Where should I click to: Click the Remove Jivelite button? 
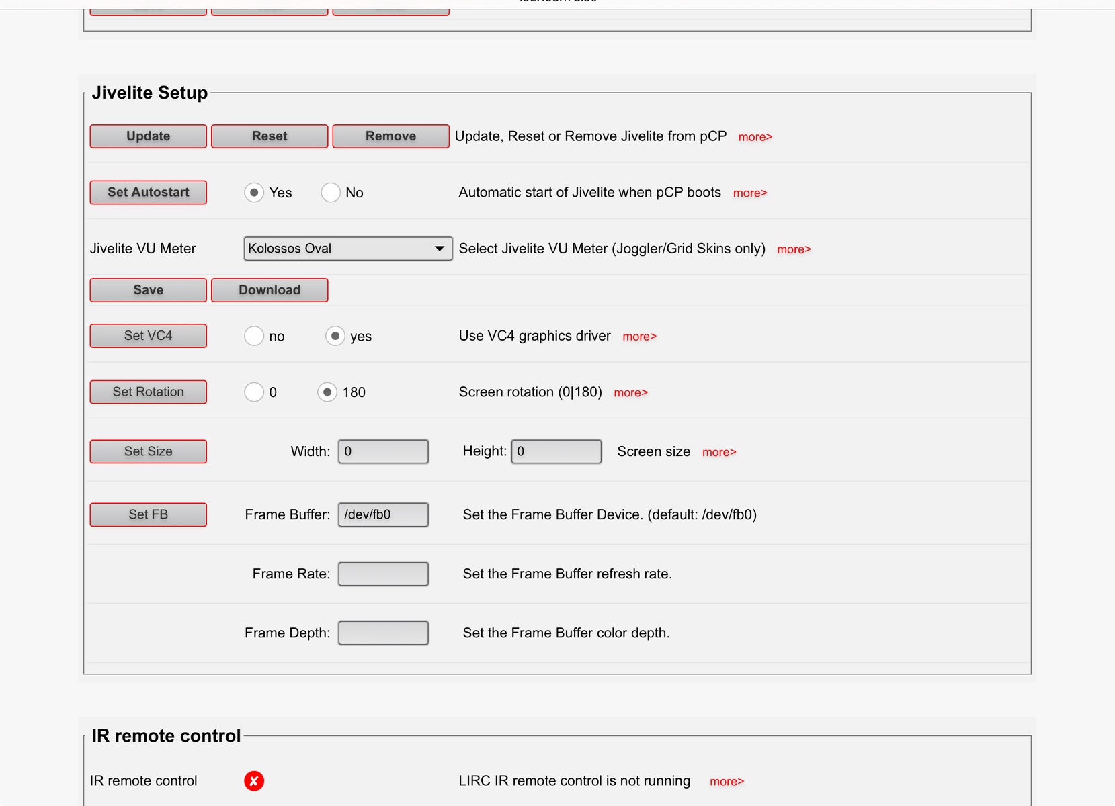(x=391, y=136)
